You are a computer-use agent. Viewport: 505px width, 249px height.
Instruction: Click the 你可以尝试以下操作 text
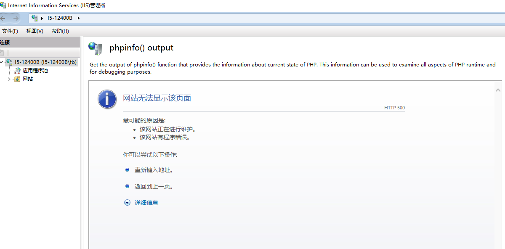[x=150, y=155]
